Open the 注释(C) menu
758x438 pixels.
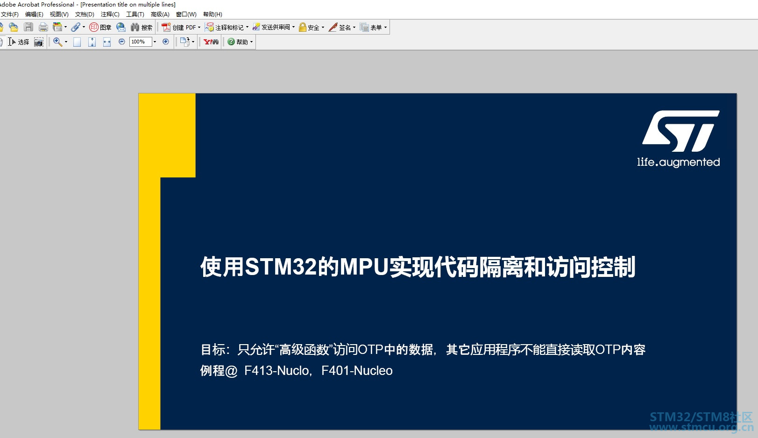tap(110, 14)
